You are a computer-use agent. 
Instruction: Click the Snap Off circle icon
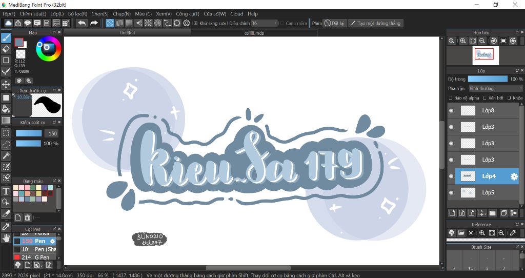coord(110,23)
